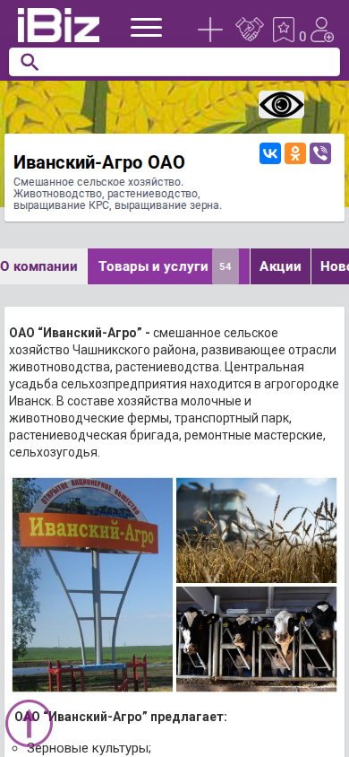
Task: Focus the search input field
Action: [174, 62]
